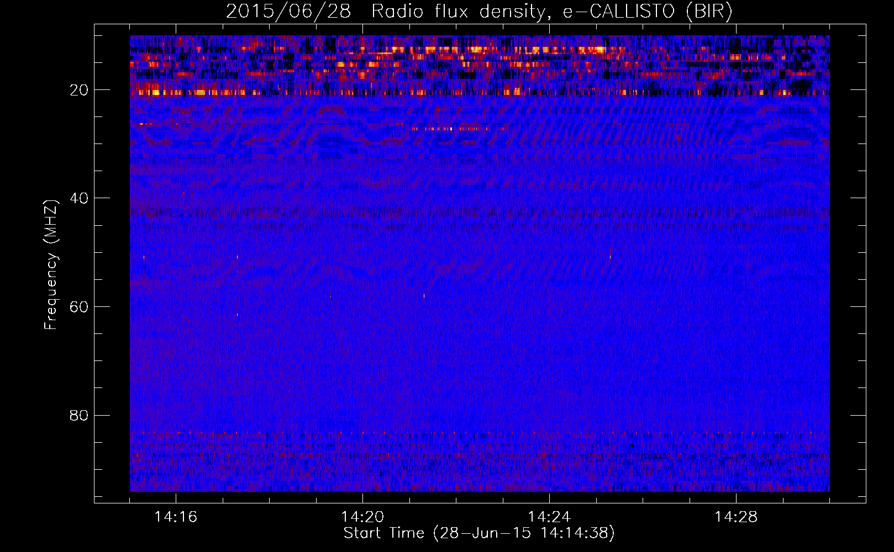The height and width of the screenshot is (552, 894).
Task: Click the 'Frequency (MHZ)' axis label
Action: (x=50, y=265)
